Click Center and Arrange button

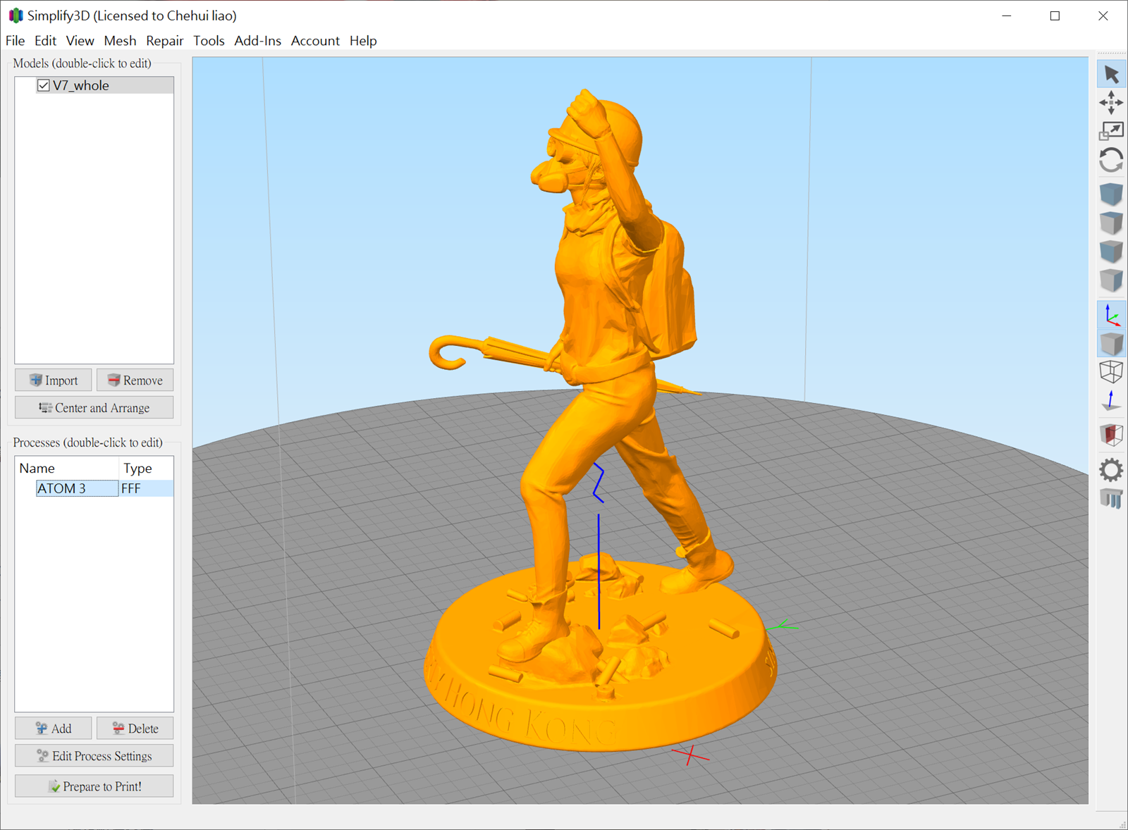click(x=94, y=408)
